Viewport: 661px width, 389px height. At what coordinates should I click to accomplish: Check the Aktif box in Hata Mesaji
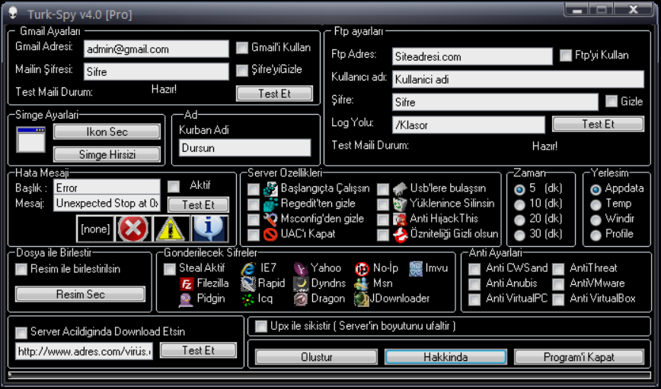pyautogui.click(x=174, y=186)
